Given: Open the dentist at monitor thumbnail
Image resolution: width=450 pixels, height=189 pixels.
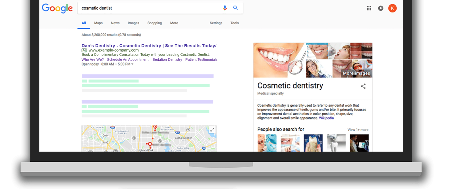Looking at the screenshot, I should click(359, 143).
